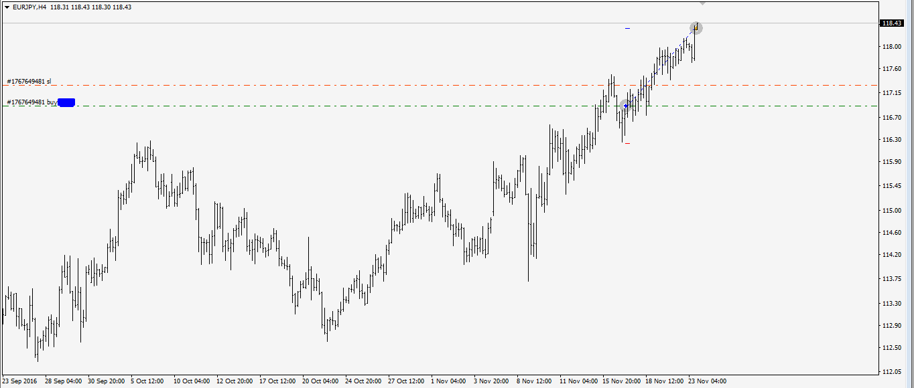Click the 30 Sep 20:00 time label
This screenshot has width=914, height=388.
click(x=107, y=381)
